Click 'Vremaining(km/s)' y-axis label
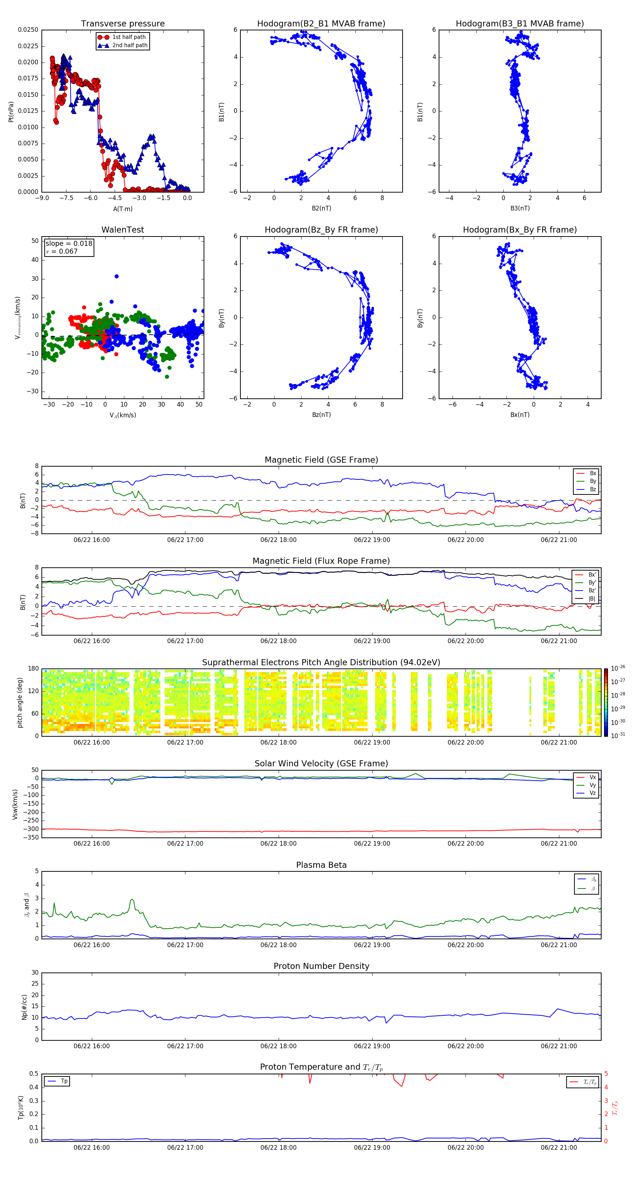Screen dimensions: 643x1179 click(18, 318)
